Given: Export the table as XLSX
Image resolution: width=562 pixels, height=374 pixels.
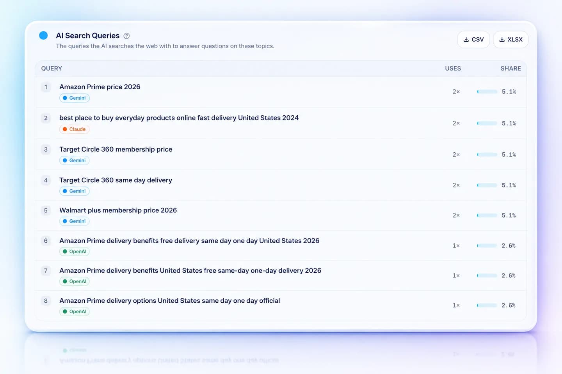Looking at the screenshot, I should point(510,39).
